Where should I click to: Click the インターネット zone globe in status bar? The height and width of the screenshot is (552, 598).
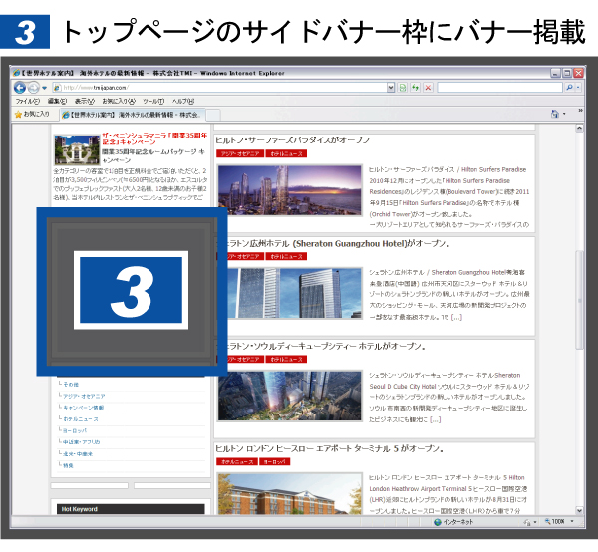(x=438, y=522)
